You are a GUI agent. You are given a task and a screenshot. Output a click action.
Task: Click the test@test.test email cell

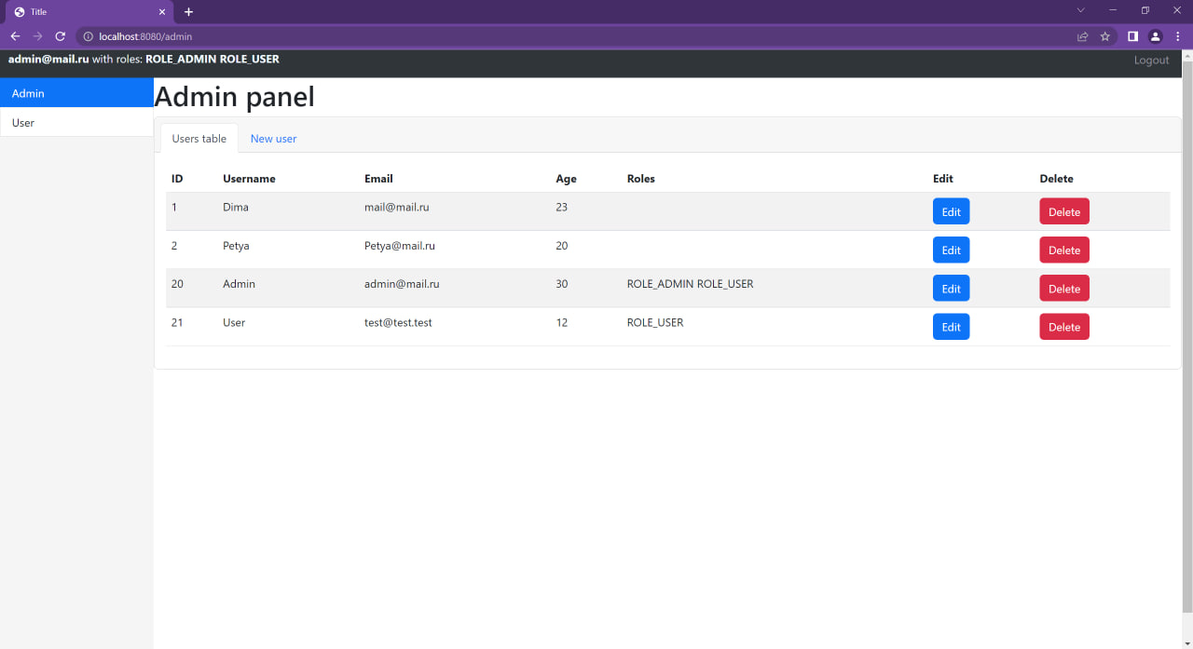(x=398, y=322)
